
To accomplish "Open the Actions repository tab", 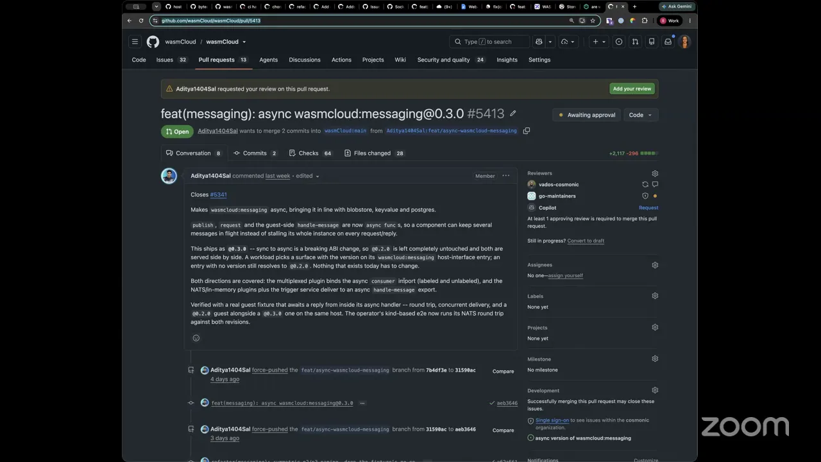I will coord(341,60).
